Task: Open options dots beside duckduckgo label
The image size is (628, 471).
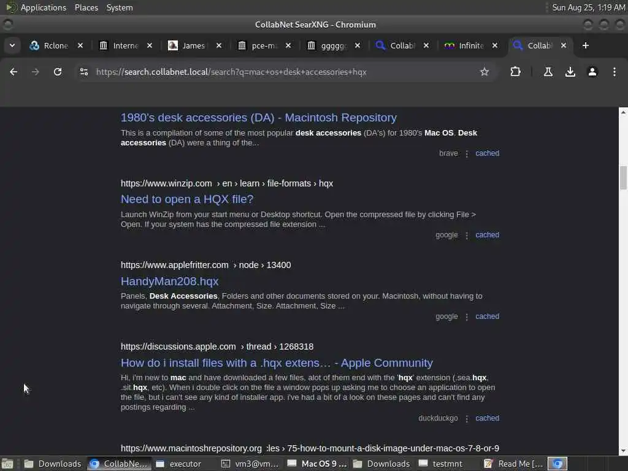Action: [x=467, y=418]
